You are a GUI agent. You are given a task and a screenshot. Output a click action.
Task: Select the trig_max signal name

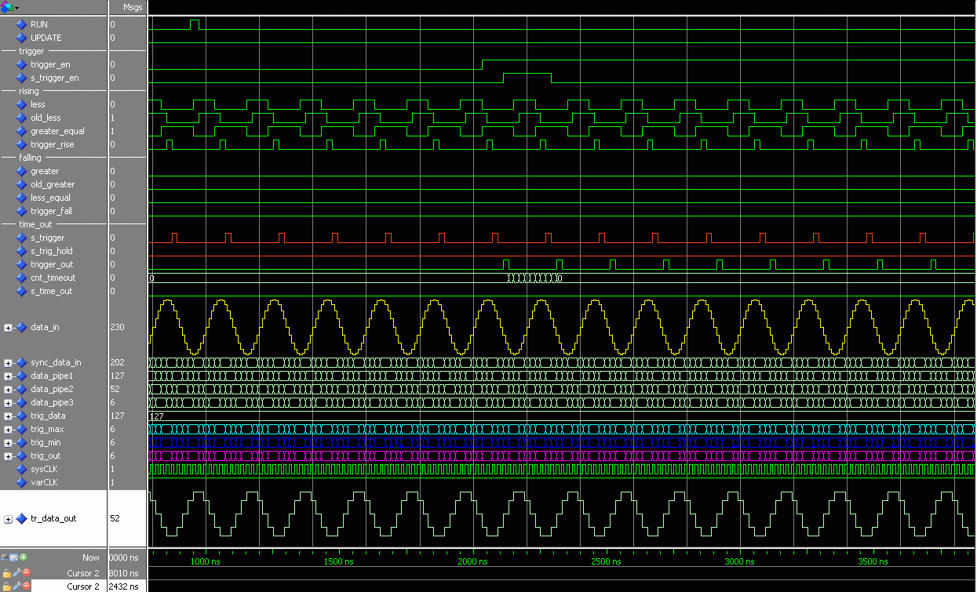[x=47, y=430]
